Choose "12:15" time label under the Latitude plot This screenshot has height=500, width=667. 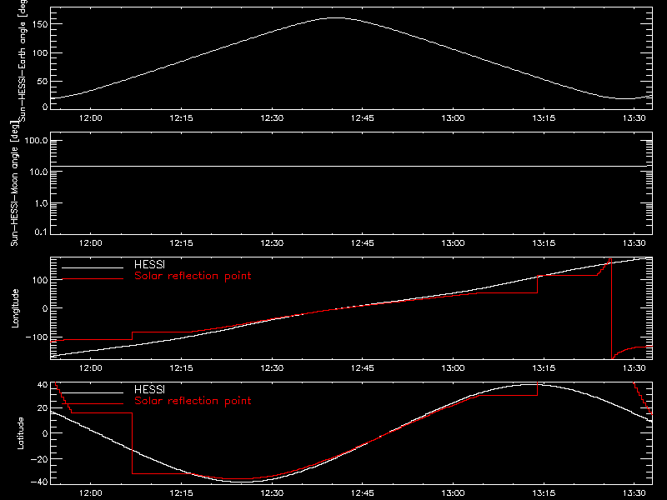(181, 493)
